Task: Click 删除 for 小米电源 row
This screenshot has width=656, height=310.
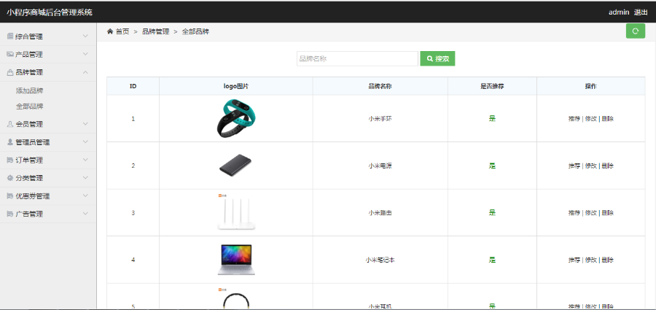Action: click(x=607, y=166)
